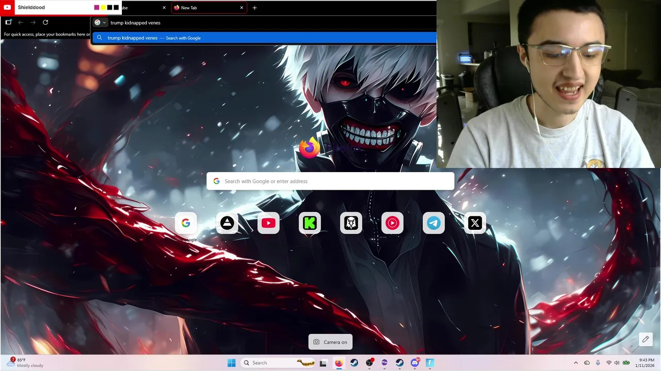
Task: Show hidden system tray icons chevron
Action: [x=576, y=363]
